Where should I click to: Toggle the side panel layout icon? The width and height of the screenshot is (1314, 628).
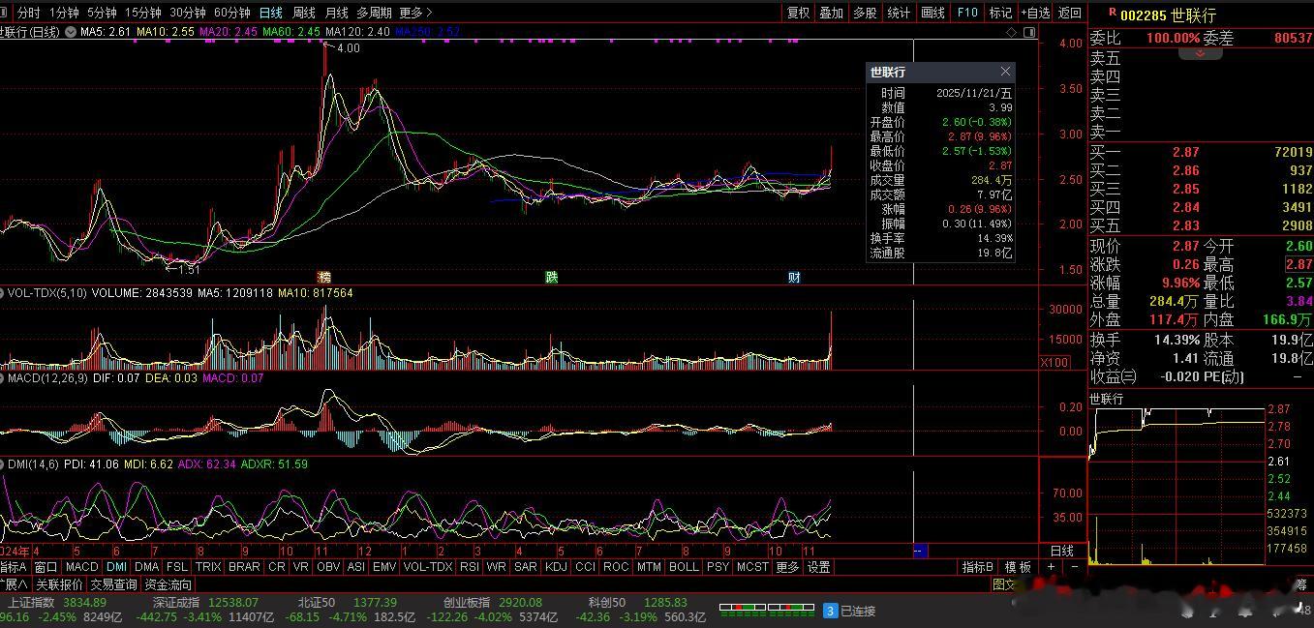(x=1029, y=32)
